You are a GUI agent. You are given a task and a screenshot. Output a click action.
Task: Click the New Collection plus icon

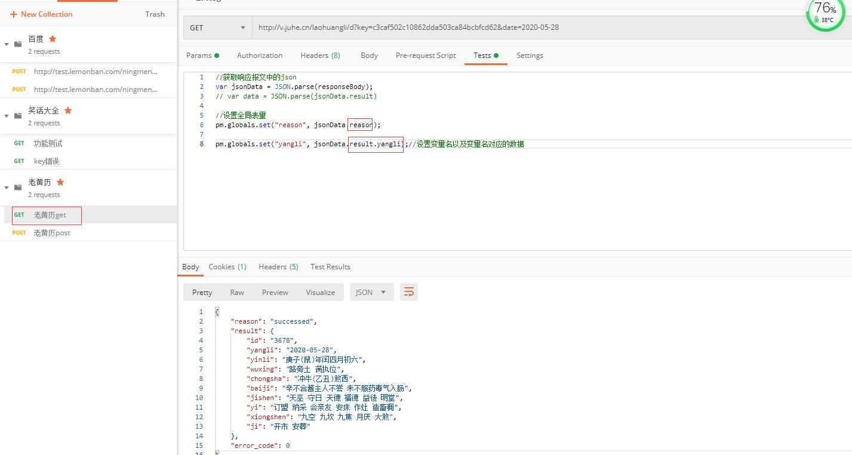tap(13, 14)
